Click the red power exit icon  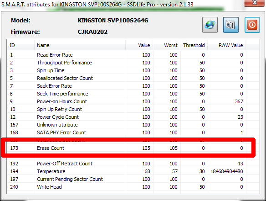[x=252, y=25]
